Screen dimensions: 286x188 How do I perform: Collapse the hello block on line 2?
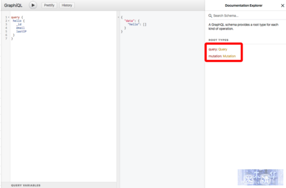8,21
